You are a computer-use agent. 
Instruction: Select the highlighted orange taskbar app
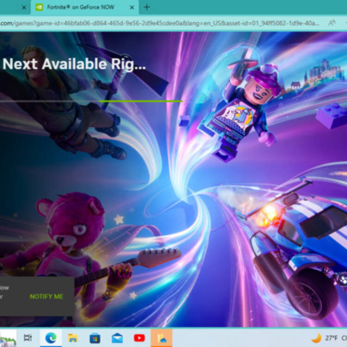tap(161, 338)
